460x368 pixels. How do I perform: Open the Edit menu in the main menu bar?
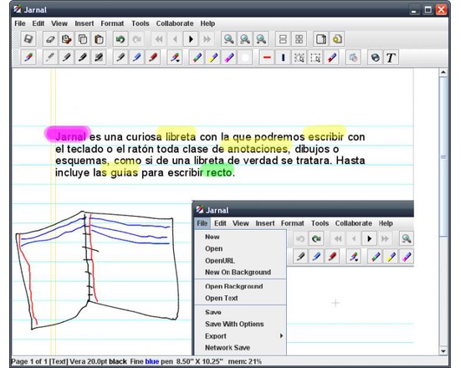[x=38, y=23]
